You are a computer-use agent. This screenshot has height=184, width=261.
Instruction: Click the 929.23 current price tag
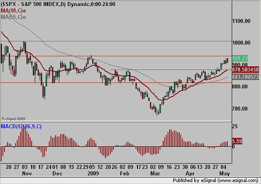pyautogui.click(x=240, y=58)
